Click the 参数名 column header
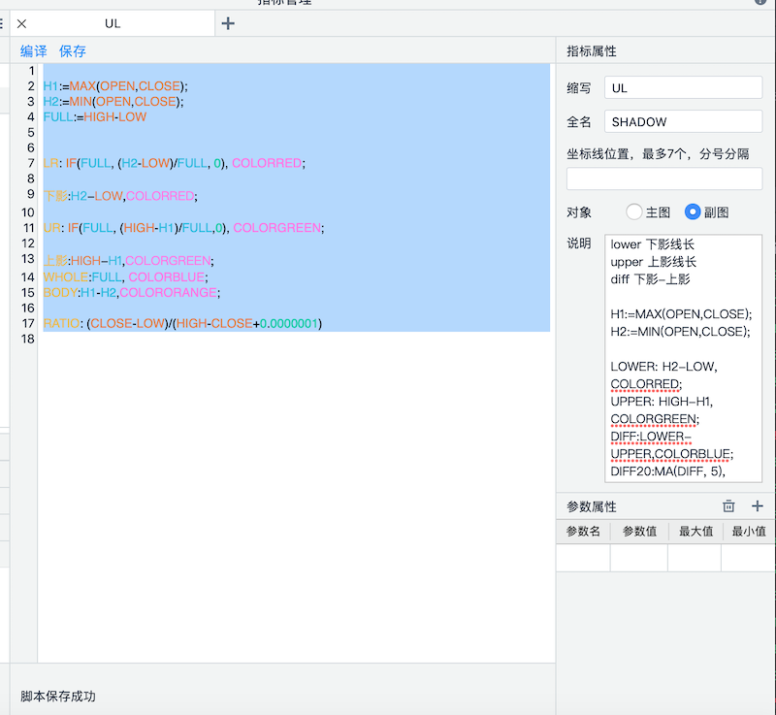Image resolution: width=776 pixels, height=715 pixels. [x=583, y=531]
